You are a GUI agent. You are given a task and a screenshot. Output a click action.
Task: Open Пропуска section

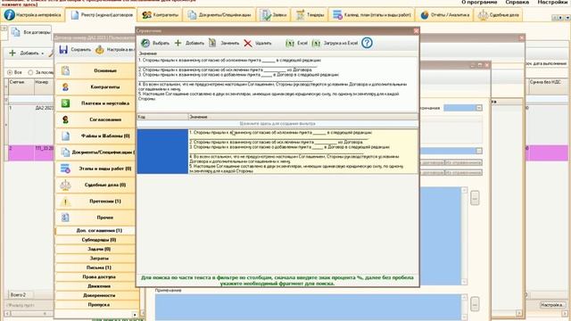tap(97, 305)
